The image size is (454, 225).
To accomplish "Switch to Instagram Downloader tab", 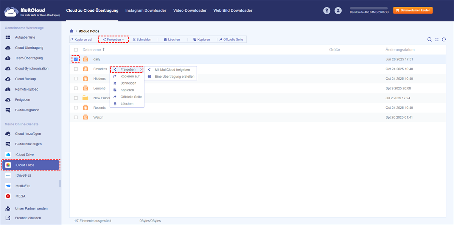I will [146, 11].
